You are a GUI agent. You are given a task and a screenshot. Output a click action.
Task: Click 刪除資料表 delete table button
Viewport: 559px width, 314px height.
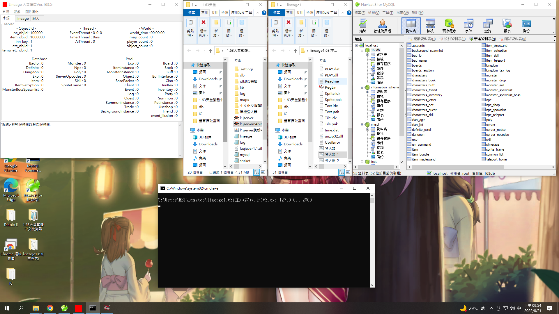click(512, 39)
